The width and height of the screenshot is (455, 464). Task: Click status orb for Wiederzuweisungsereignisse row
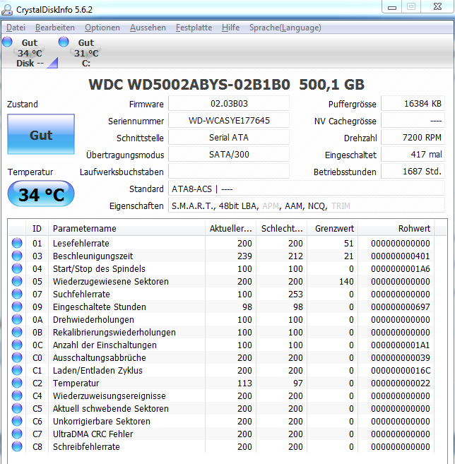17,395
